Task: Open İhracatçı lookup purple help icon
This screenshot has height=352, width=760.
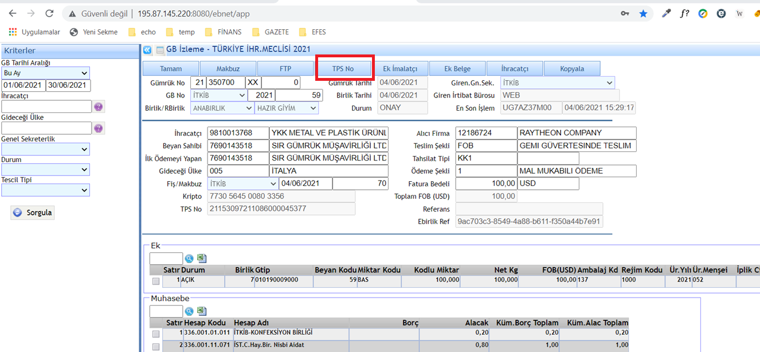Action: pos(99,107)
